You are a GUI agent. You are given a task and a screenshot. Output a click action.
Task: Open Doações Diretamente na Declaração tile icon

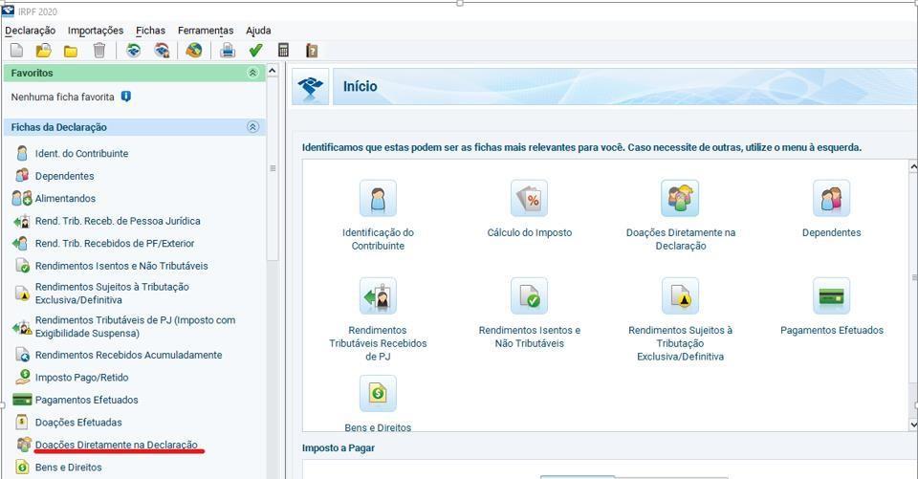tap(680, 199)
